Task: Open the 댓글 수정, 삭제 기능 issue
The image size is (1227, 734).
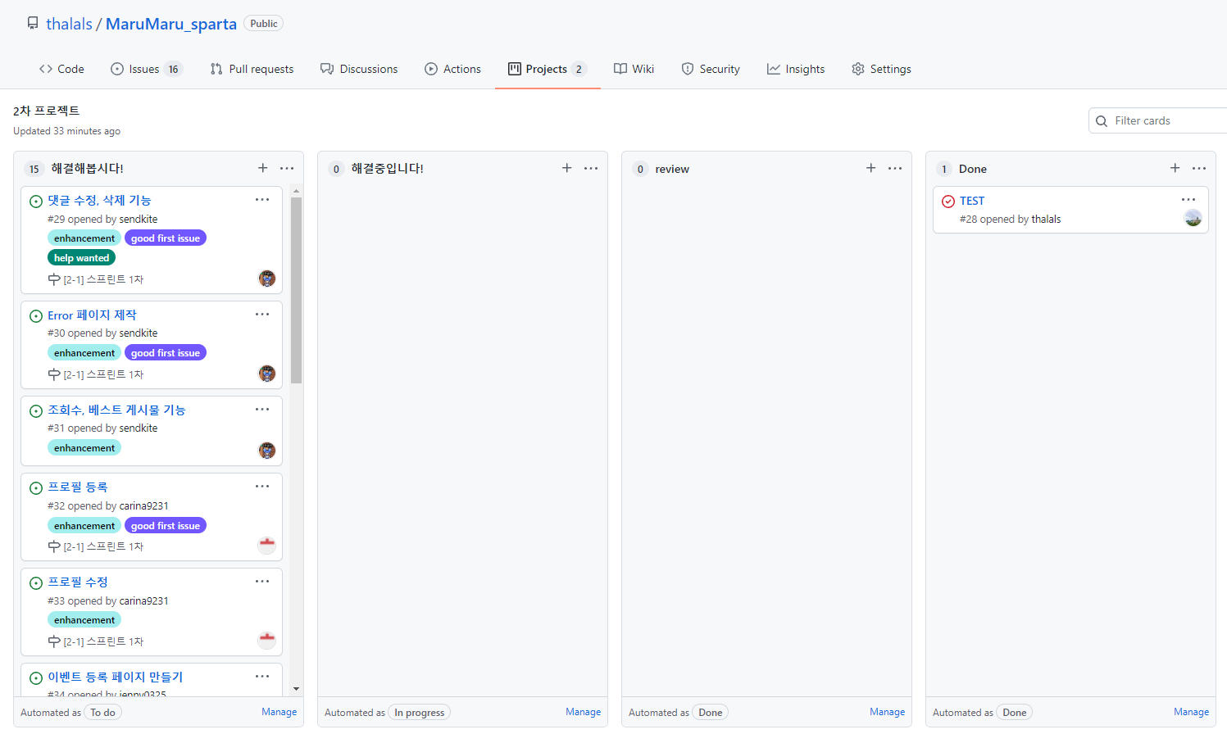Action: (99, 200)
